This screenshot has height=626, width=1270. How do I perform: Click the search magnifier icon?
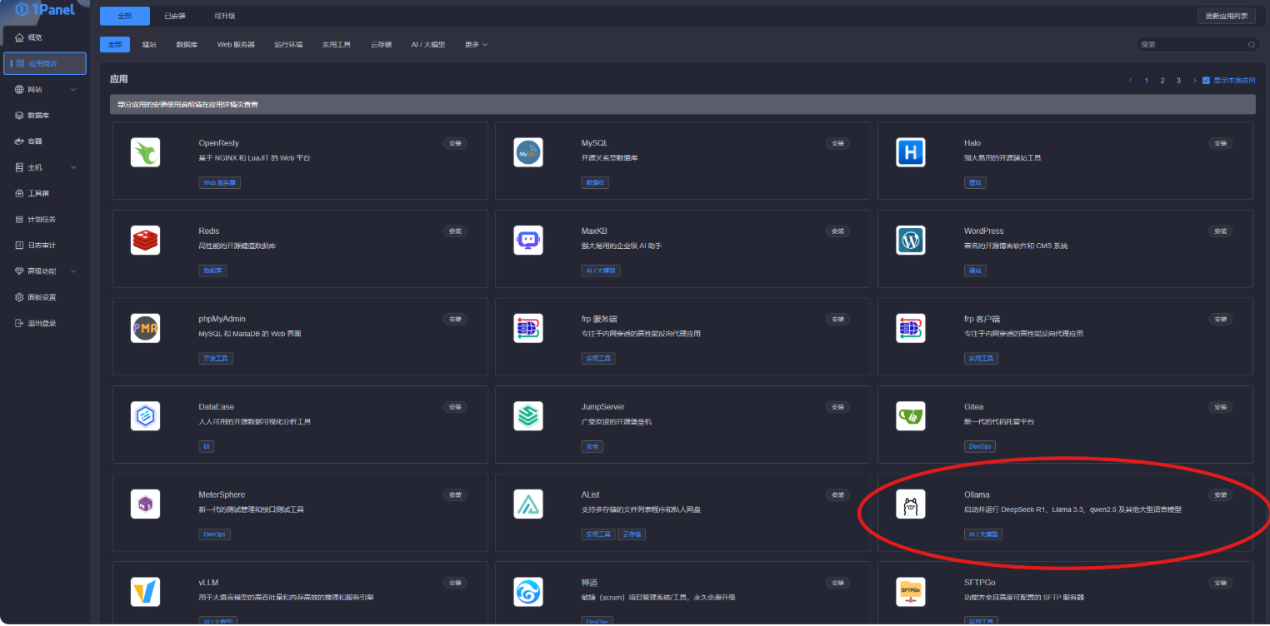[x=1251, y=44]
